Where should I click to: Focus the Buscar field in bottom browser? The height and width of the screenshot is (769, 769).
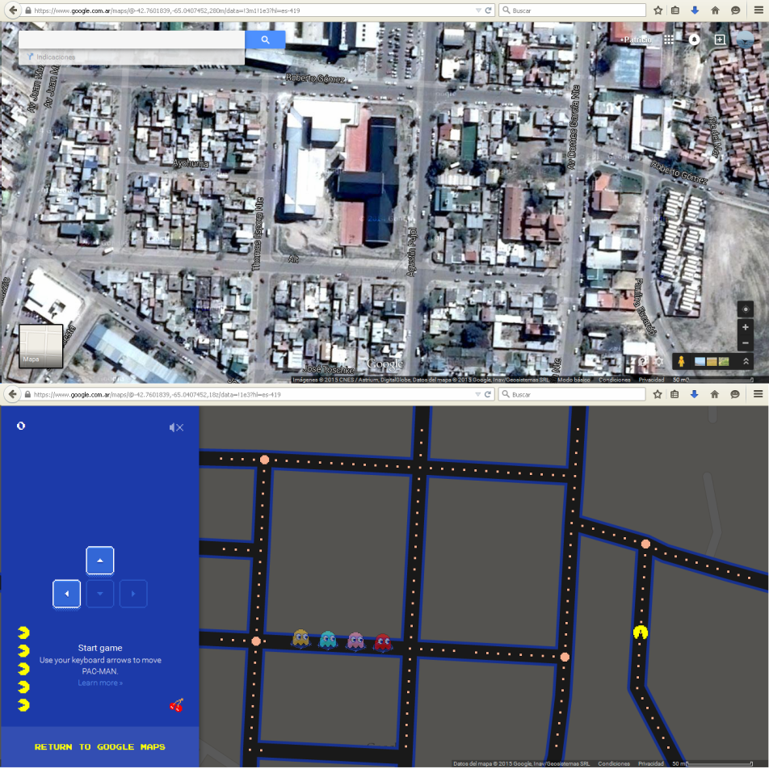coord(572,394)
